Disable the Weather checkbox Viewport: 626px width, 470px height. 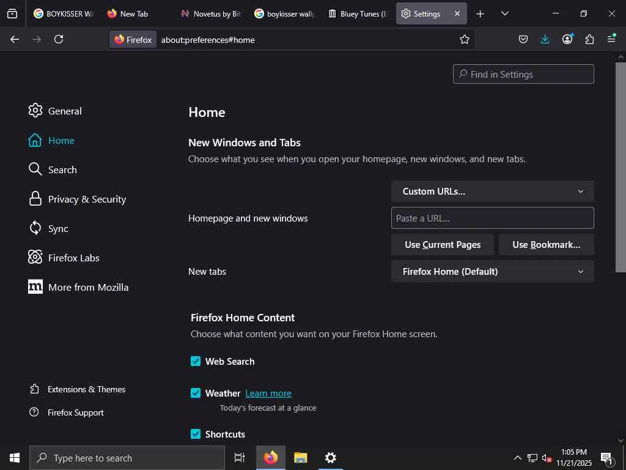(196, 393)
